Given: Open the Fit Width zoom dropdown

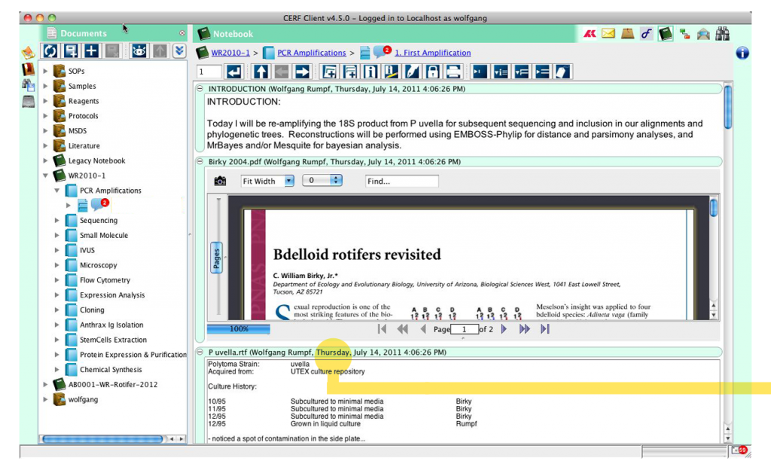Looking at the screenshot, I should [267, 181].
